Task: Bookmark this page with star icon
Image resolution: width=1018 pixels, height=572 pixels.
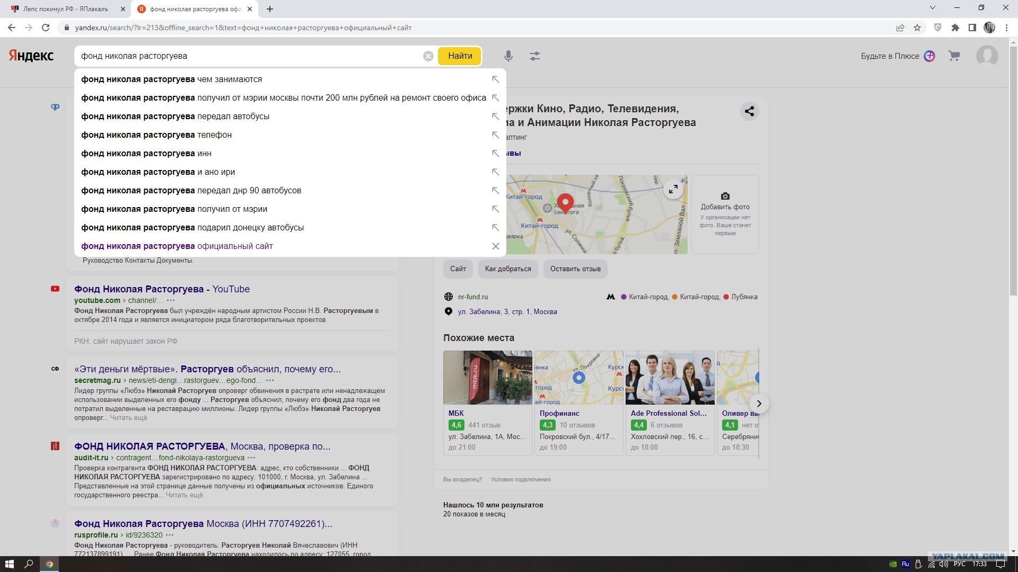Action: [917, 28]
